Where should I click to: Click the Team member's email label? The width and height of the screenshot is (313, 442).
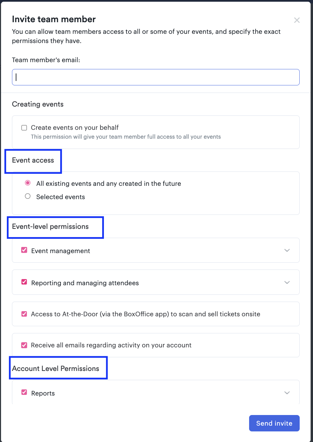46,60
